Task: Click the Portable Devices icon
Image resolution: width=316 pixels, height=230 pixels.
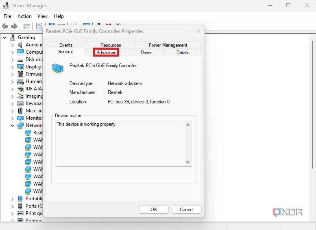Action: tap(20, 199)
